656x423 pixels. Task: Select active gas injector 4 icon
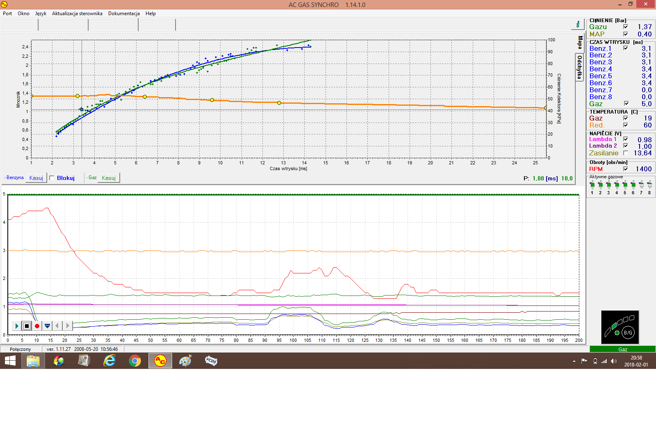pos(617,185)
